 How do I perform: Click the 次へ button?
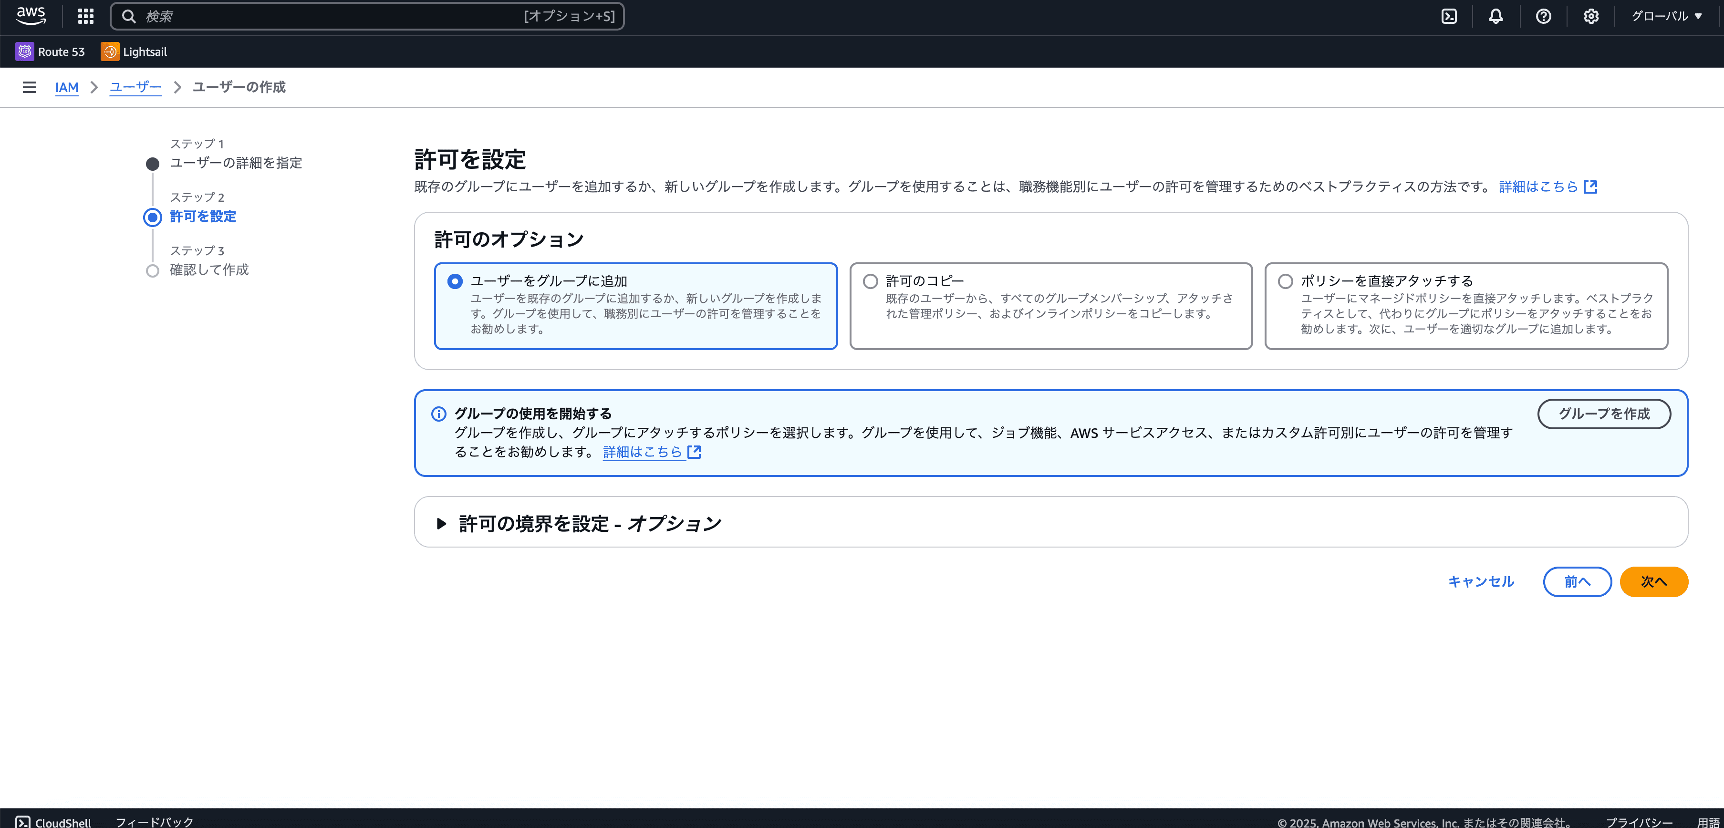[x=1654, y=582]
